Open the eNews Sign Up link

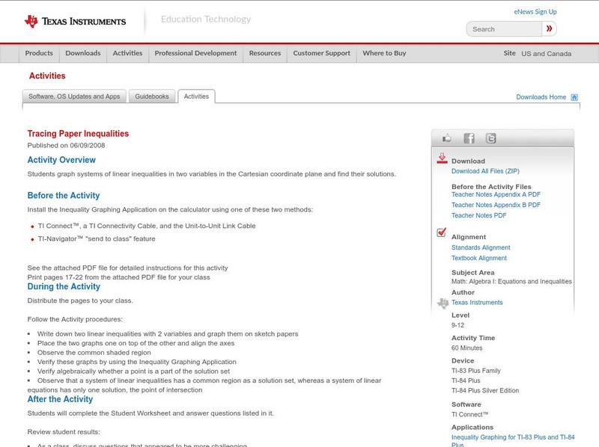(x=535, y=12)
